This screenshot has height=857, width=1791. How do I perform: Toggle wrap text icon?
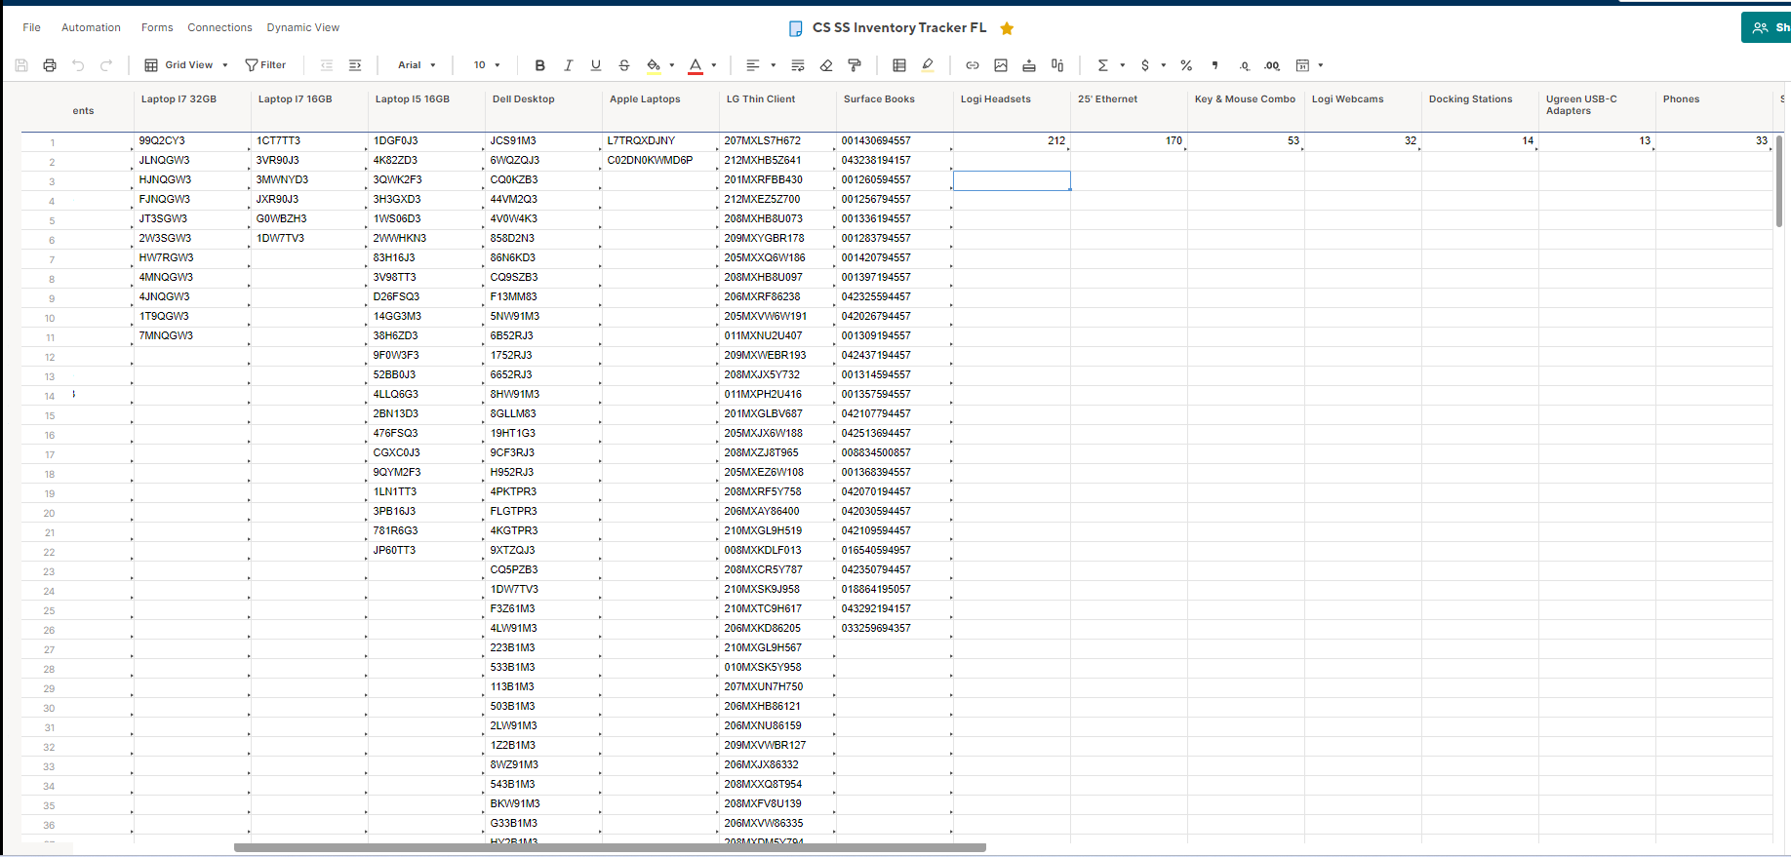point(798,65)
